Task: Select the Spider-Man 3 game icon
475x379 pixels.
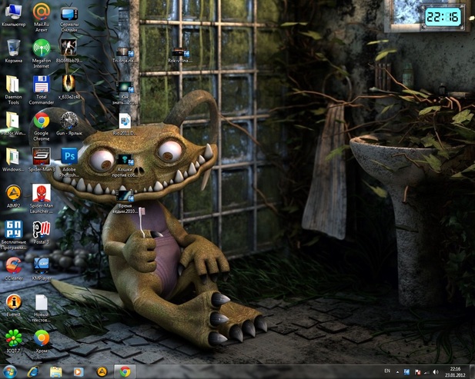Action: coord(42,160)
